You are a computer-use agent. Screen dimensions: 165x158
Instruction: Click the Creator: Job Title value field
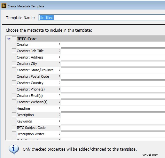click(113, 51)
